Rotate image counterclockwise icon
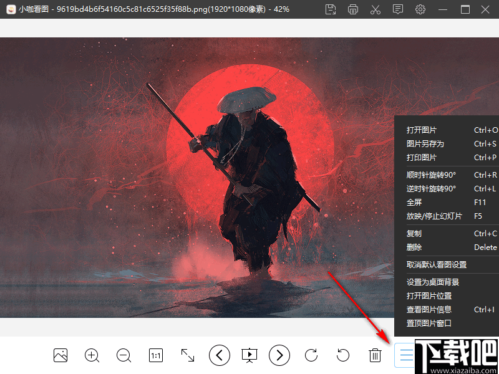 [343, 355]
